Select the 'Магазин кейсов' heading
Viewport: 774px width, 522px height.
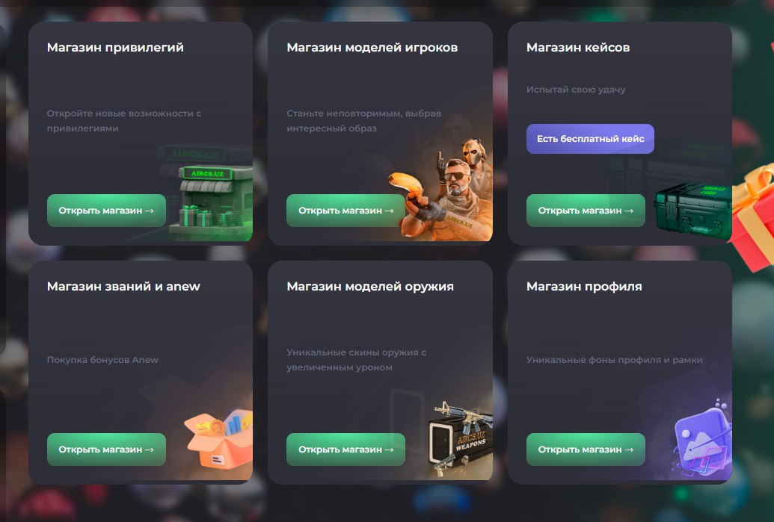click(578, 47)
